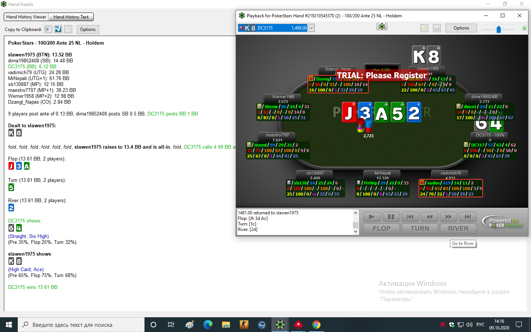Open Task View on the taskbar
The image size is (531, 332).
171,325
